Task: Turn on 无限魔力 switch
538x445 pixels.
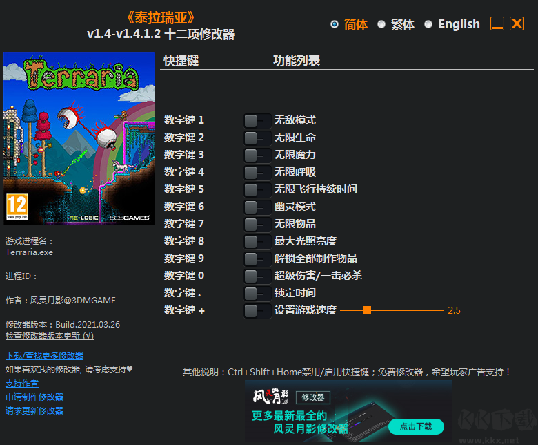Action: pyautogui.click(x=257, y=155)
